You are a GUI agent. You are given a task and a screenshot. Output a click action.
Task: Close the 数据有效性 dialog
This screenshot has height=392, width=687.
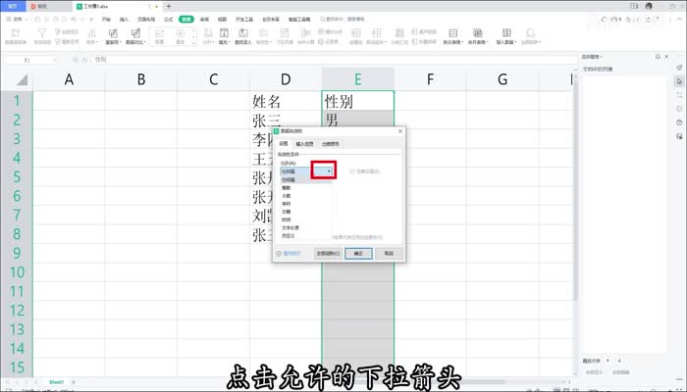[400, 130]
